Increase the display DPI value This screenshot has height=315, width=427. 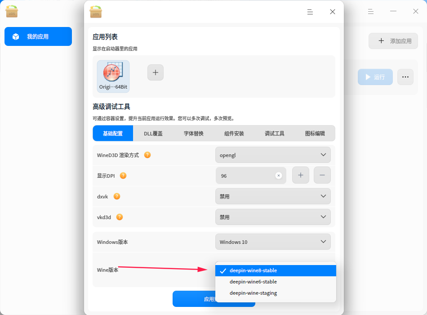[x=301, y=175]
